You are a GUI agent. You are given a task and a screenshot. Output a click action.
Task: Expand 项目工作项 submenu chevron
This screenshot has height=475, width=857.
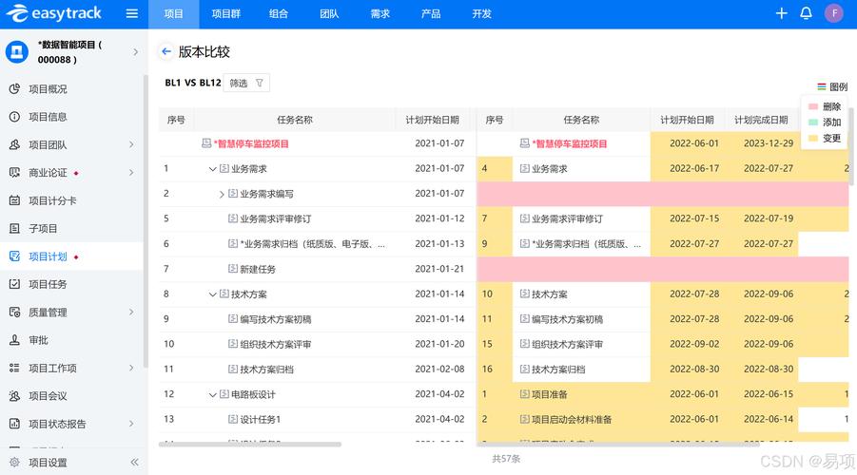pyautogui.click(x=131, y=368)
